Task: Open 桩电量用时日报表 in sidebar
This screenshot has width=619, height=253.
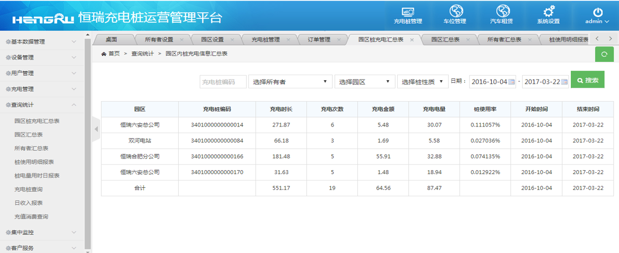Action: click(x=37, y=176)
